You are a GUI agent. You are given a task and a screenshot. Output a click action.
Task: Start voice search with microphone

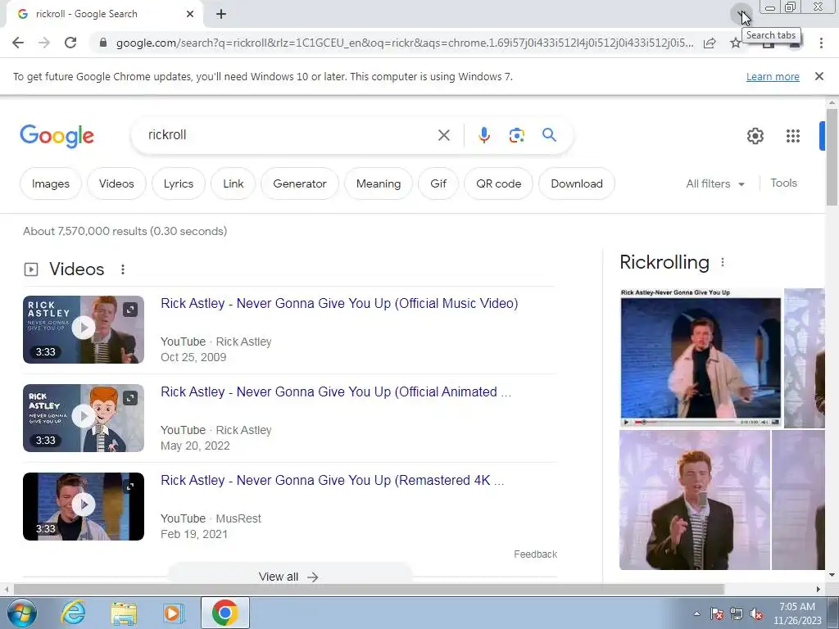click(483, 135)
